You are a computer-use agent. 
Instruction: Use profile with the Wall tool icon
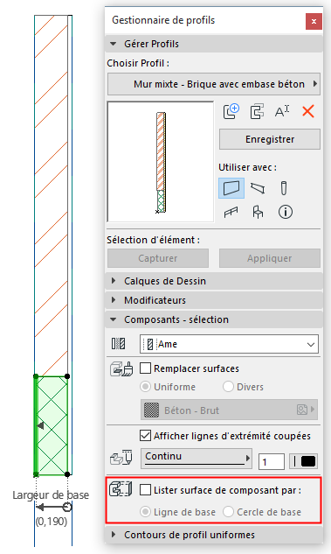tap(231, 187)
